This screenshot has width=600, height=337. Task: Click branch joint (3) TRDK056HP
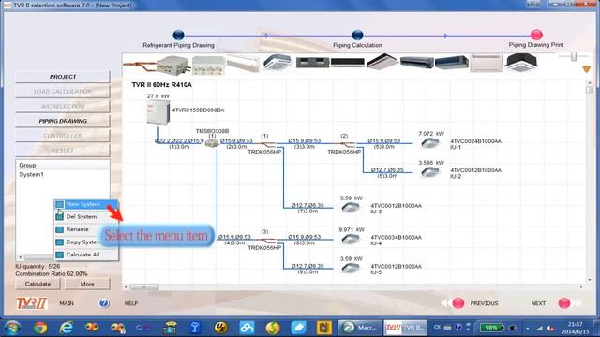268,241
